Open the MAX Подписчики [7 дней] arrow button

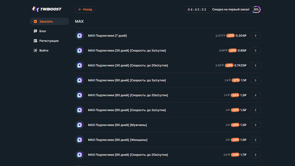[x=255, y=36]
